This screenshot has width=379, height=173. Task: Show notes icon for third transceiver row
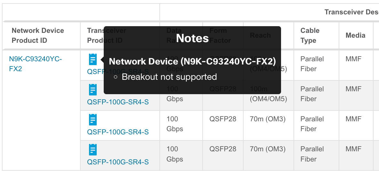[x=93, y=120]
